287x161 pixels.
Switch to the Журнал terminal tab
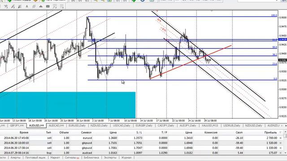pyautogui.click(x=126, y=157)
